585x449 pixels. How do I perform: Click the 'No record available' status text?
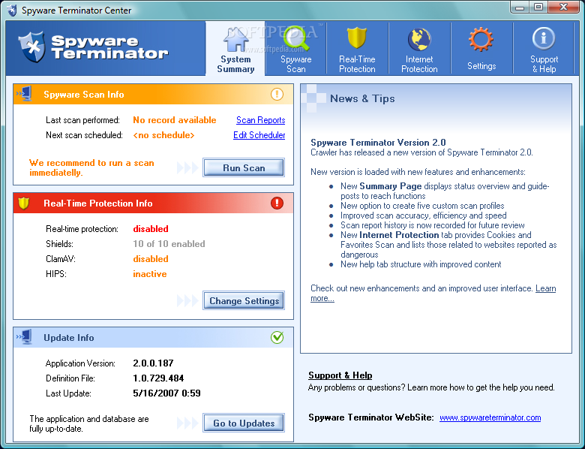175,120
